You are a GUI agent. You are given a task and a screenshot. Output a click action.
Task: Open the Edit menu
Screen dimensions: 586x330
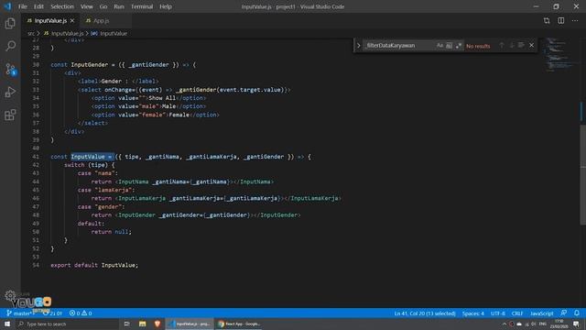pyautogui.click(x=38, y=6)
